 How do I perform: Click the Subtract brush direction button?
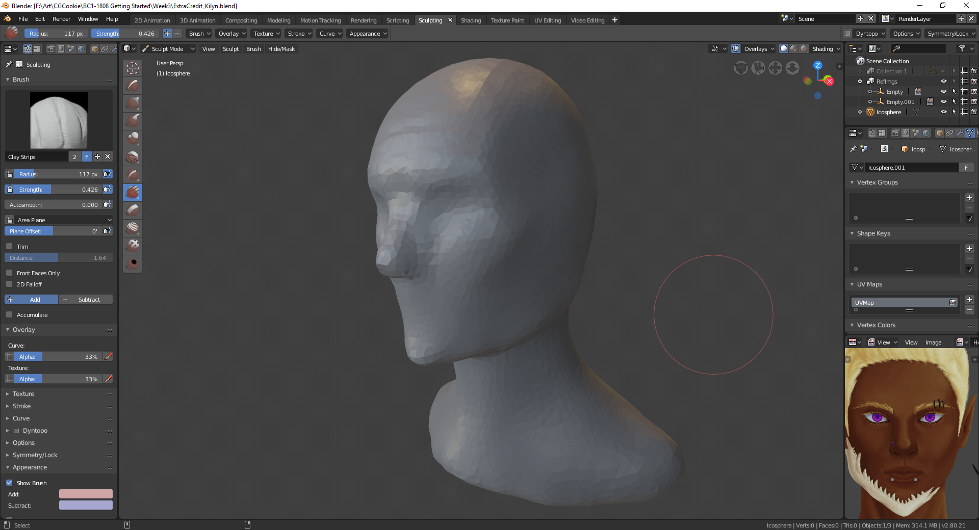(x=86, y=300)
